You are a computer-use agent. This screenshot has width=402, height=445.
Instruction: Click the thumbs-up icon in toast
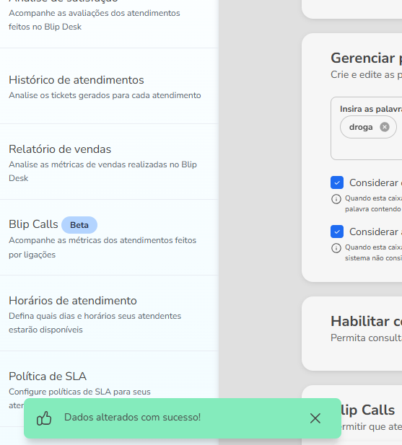(44, 418)
